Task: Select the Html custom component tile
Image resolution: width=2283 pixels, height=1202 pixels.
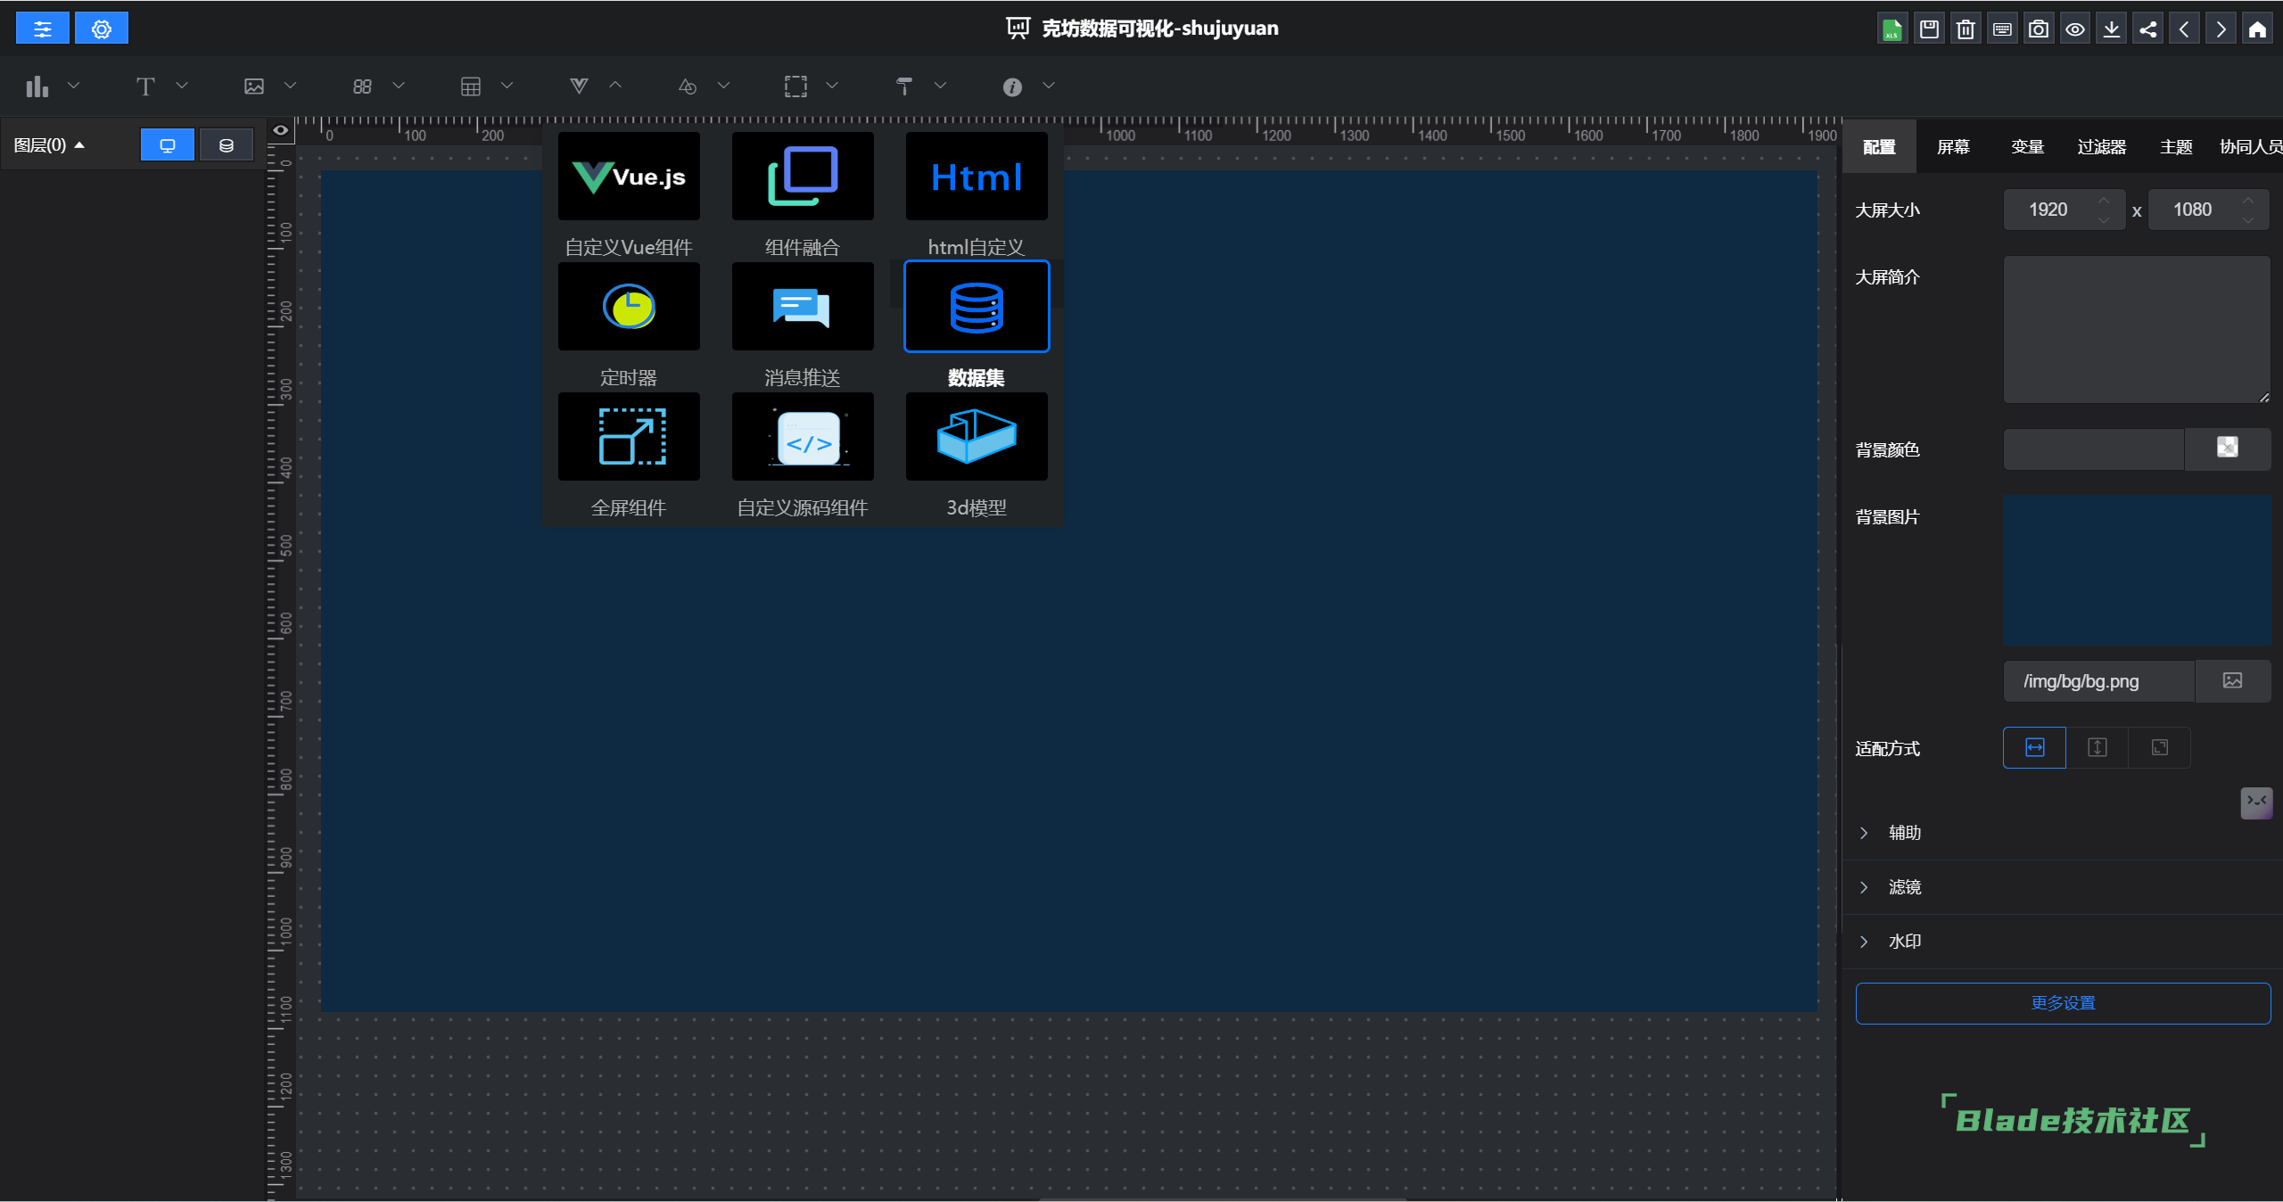Action: pos(977,177)
